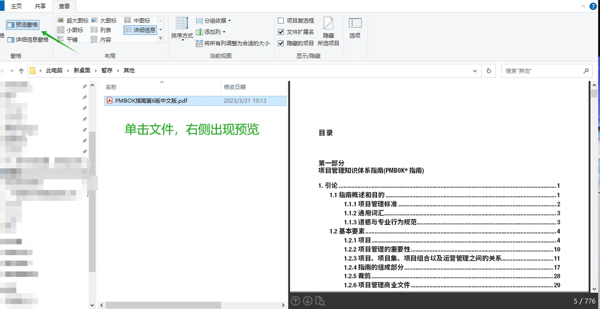The image size is (600, 309).
Task: Click the file list scroll right arrow
Action: [x=283, y=305]
